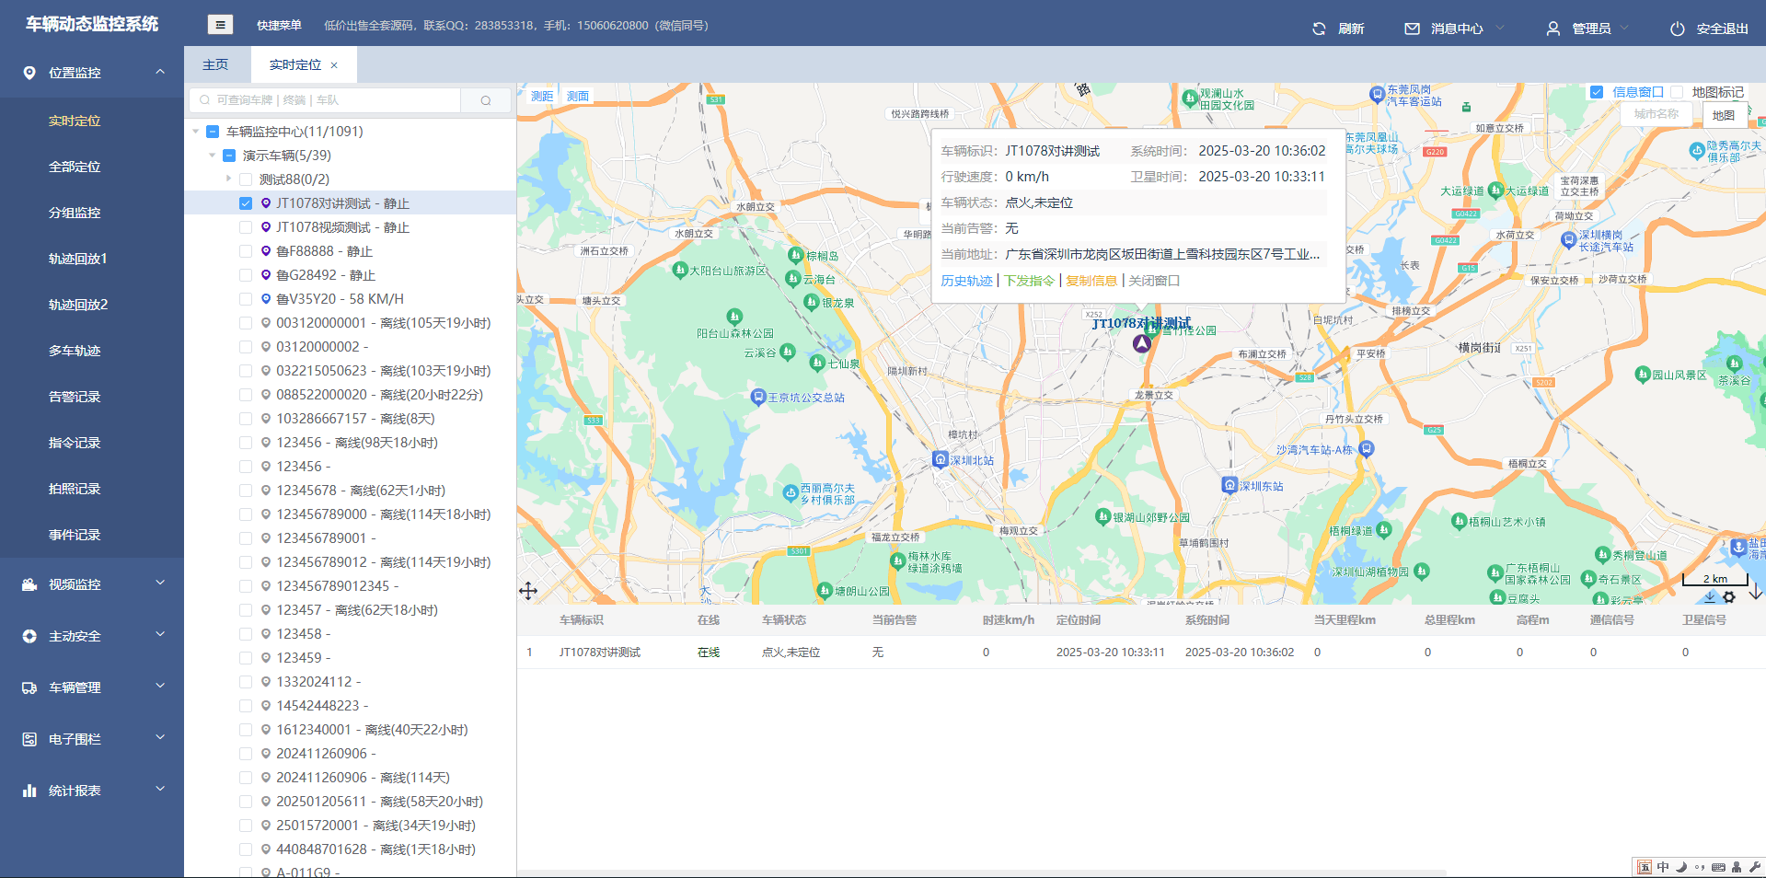The width and height of the screenshot is (1766, 878).
Task: Expand the 视频监控 sidebar section
Action: coord(160,583)
